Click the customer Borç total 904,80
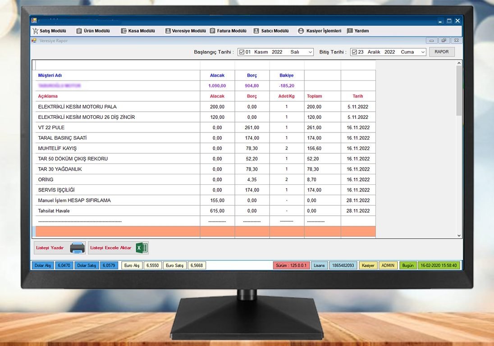The width and height of the screenshot is (494, 346). click(x=252, y=86)
